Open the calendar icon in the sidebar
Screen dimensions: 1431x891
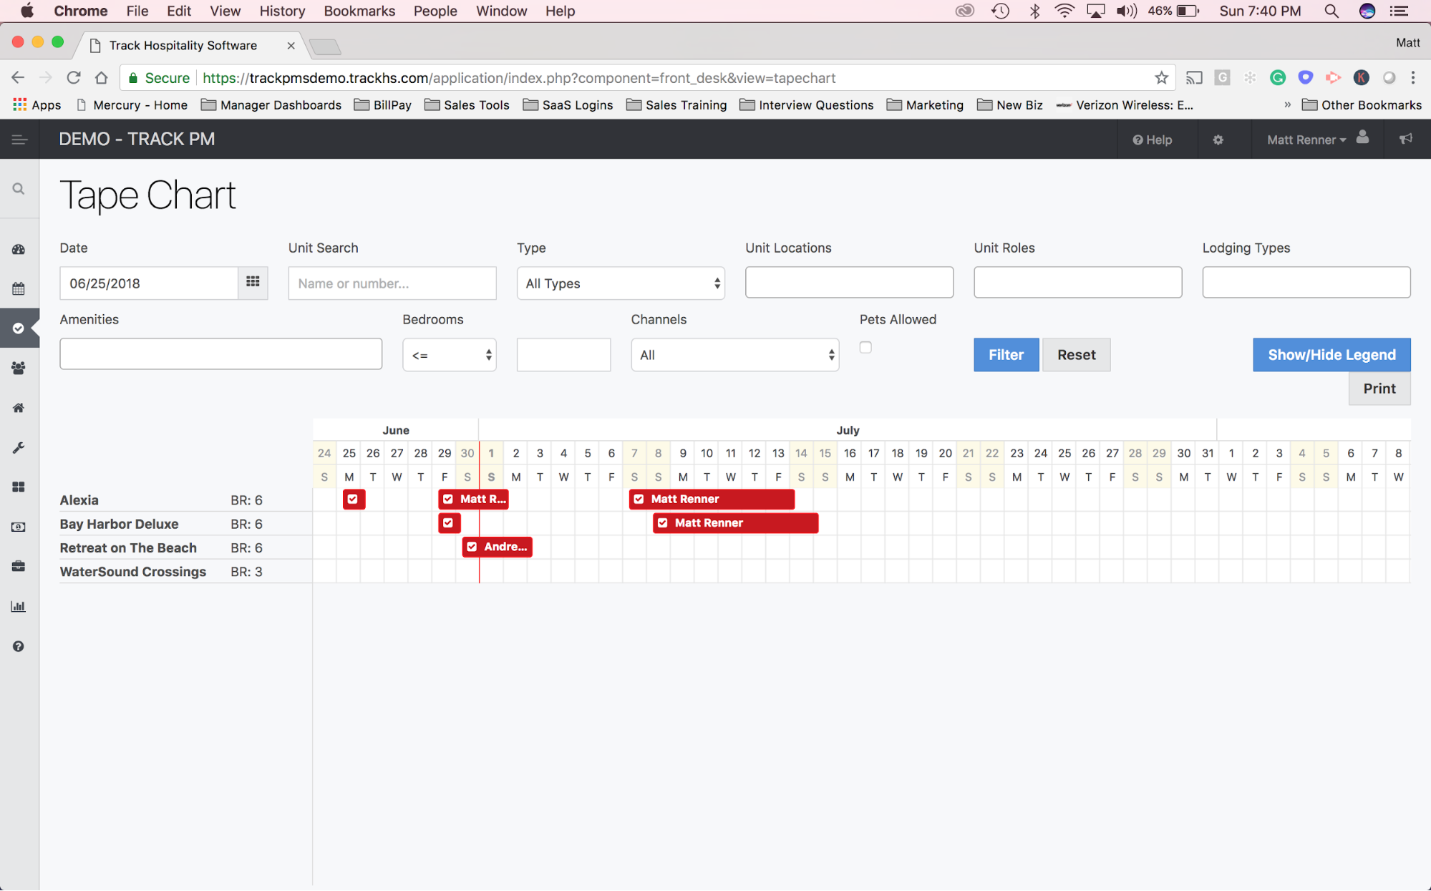tap(19, 288)
